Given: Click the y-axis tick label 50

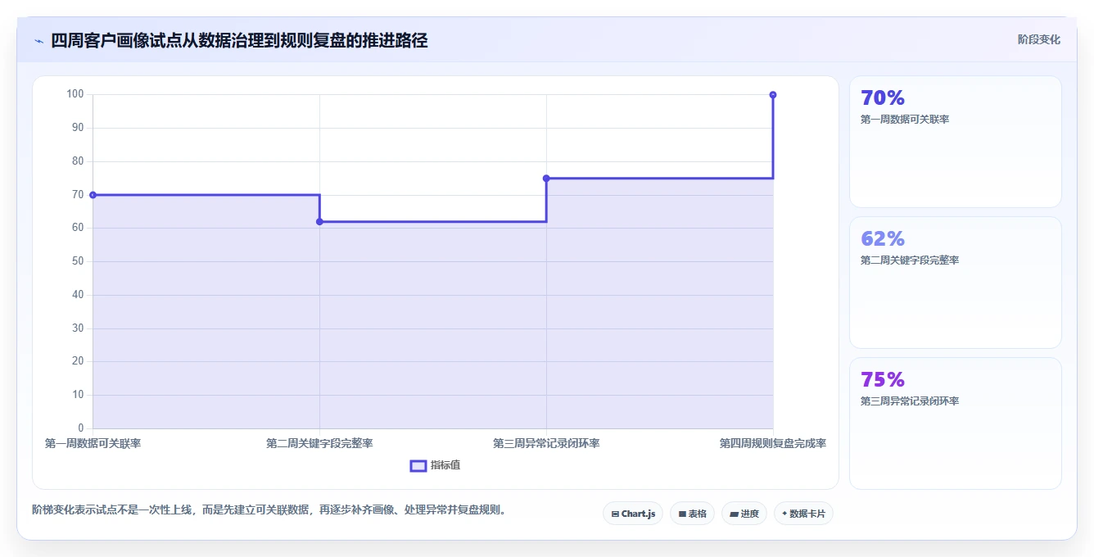Looking at the screenshot, I should 78,261.
